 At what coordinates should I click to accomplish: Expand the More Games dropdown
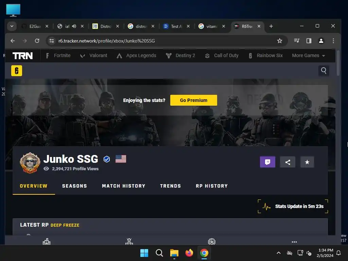pyautogui.click(x=309, y=55)
